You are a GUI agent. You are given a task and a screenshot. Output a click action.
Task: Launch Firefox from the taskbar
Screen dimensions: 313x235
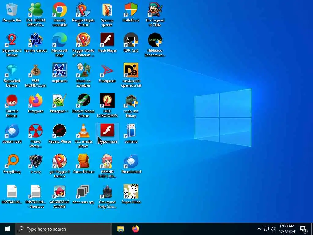136,229
